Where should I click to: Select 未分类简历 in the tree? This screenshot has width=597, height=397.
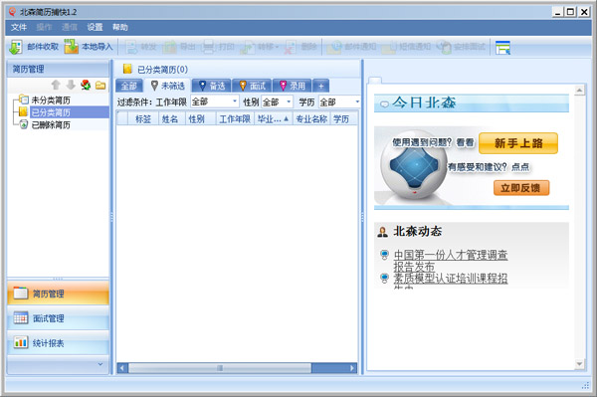pos(51,100)
